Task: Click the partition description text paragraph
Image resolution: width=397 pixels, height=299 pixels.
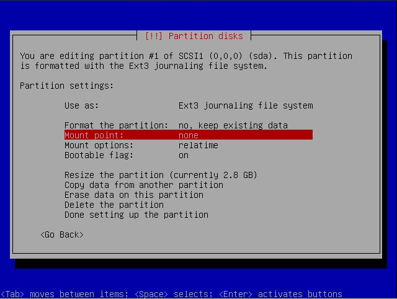Action: [186, 61]
